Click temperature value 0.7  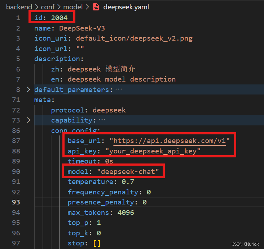click(x=128, y=182)
